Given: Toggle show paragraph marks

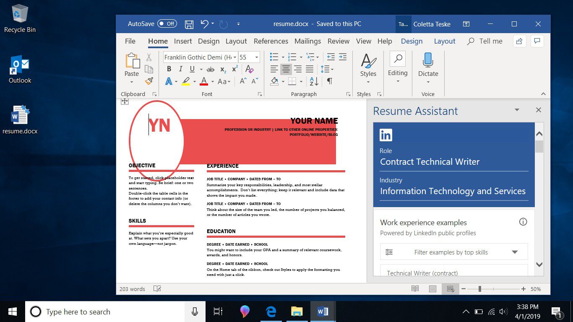Looking at the screenshot, I should [330, 81].
